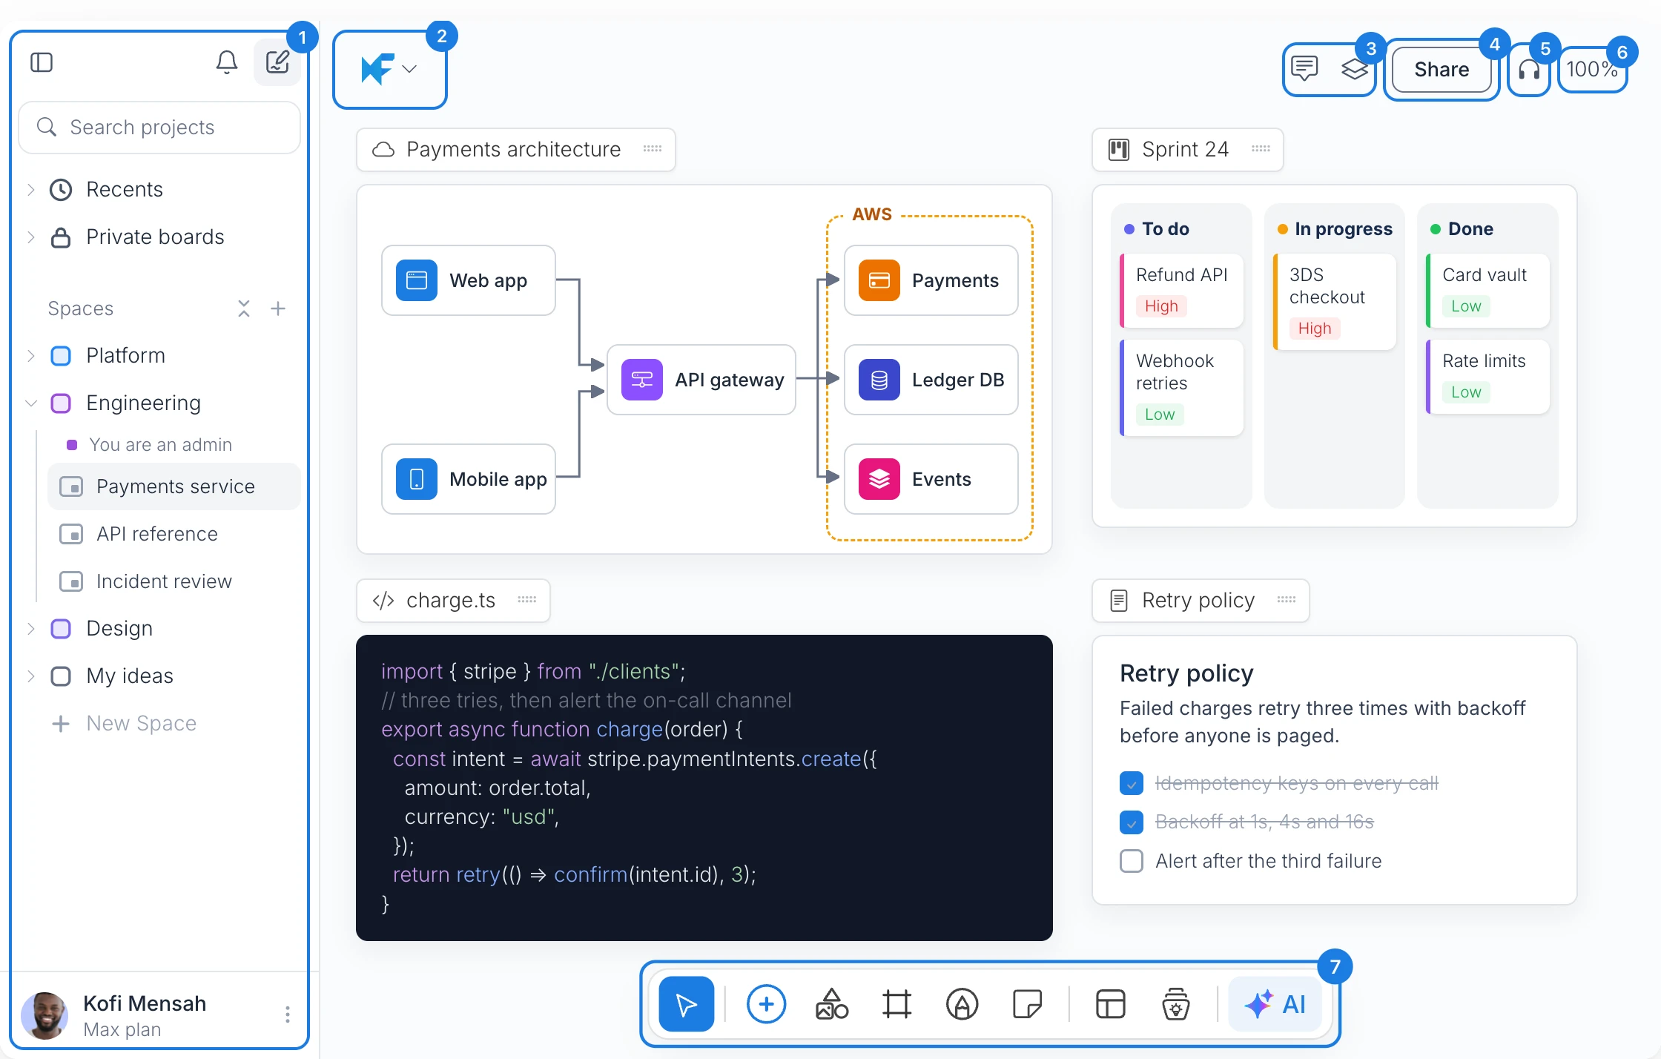Open the user menu dots beside Kofi Mensah
Viewport: 1661px width, 1059px height.
pos(288,1015)
